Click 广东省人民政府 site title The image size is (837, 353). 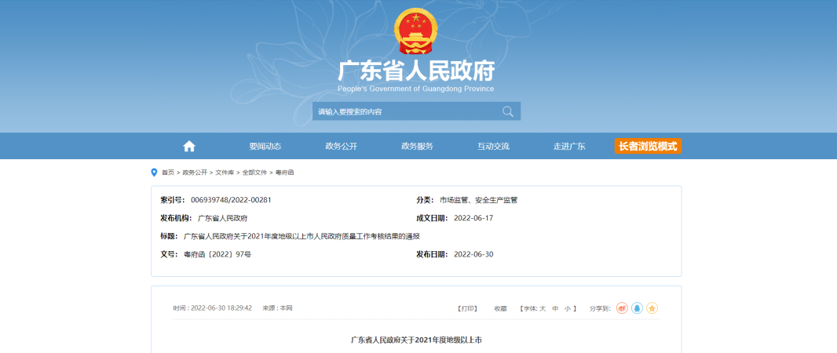click(416, 71)
